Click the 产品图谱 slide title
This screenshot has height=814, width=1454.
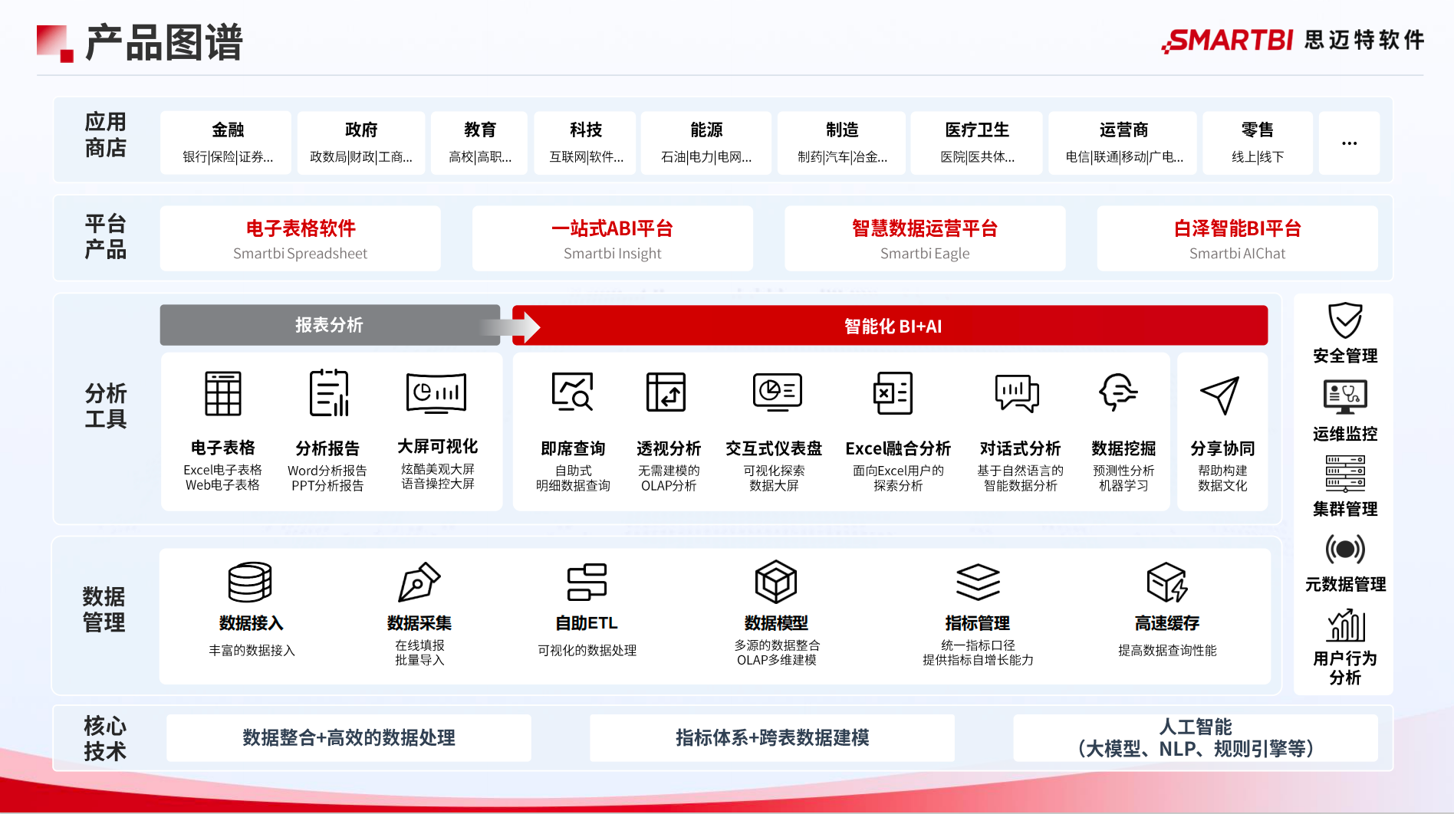164,42
